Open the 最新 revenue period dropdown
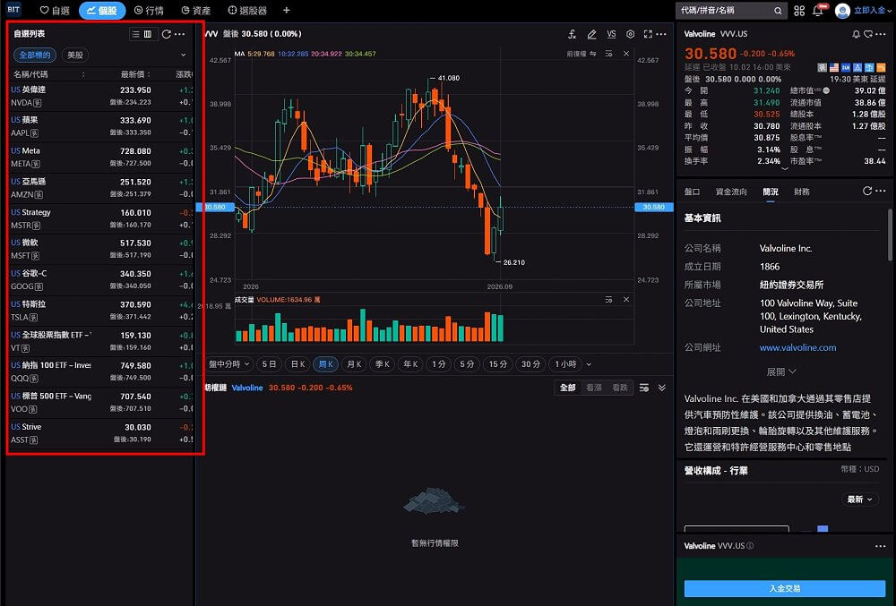Image resolution: width=896 pixels, height=606 pixels. tap(859, 499)
